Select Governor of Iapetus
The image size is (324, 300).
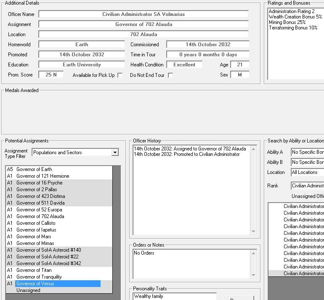point(59,230)
